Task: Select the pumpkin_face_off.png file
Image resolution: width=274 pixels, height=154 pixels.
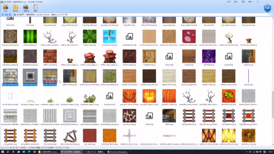Action: pyautogui.click(x=129, y=97)
